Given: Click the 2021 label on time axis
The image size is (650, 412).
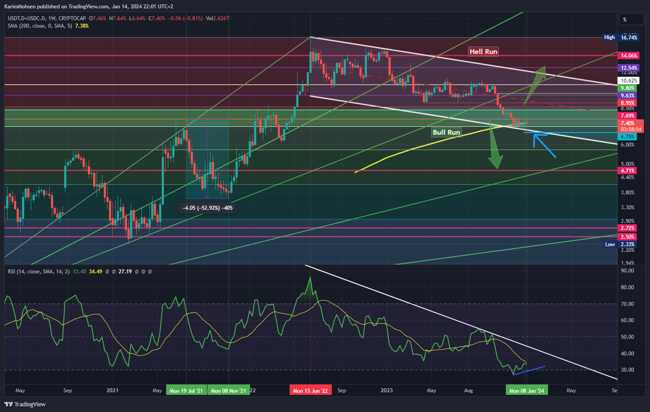Looking at the screenshot, I should [x=113, y=391].
